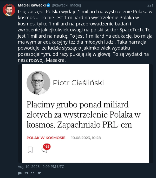The height and width of the screenshot is (178, 156).
Task: Like the tweet with the heart icon
Action: pos(39,173)
